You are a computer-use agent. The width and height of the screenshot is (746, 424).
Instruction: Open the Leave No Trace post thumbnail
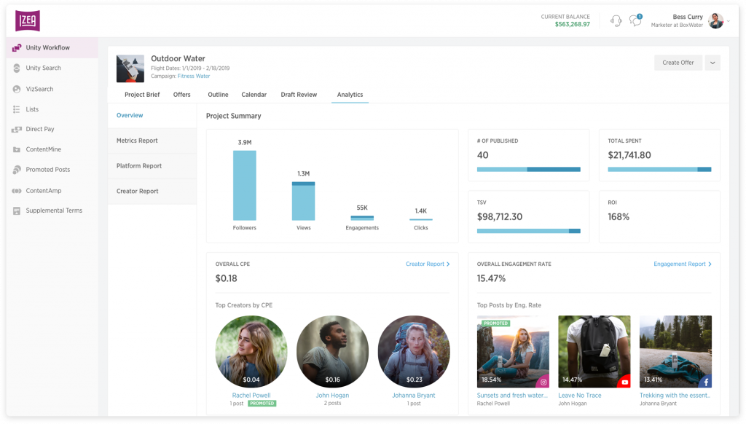(x=594, y=352)
